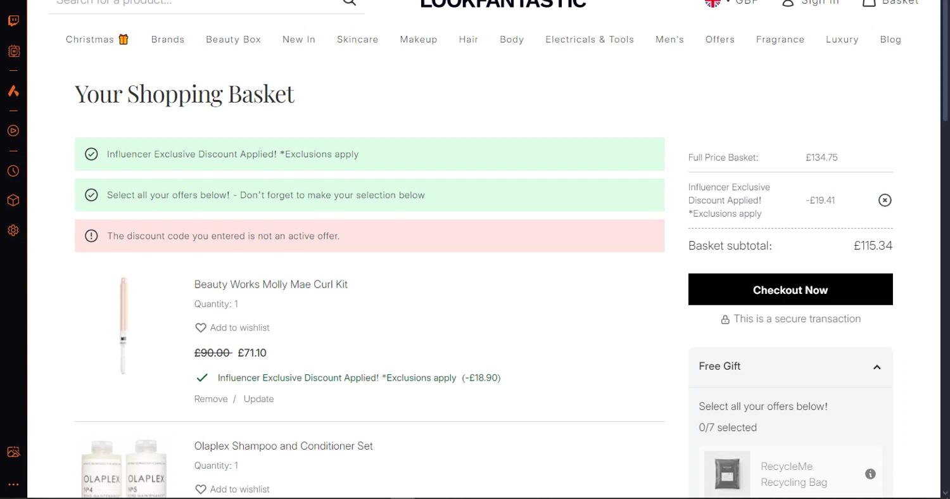Open the Twitch sidebar panel
Image resolution: width=950 pixels, height=499 pixels.
coord(13,21)
